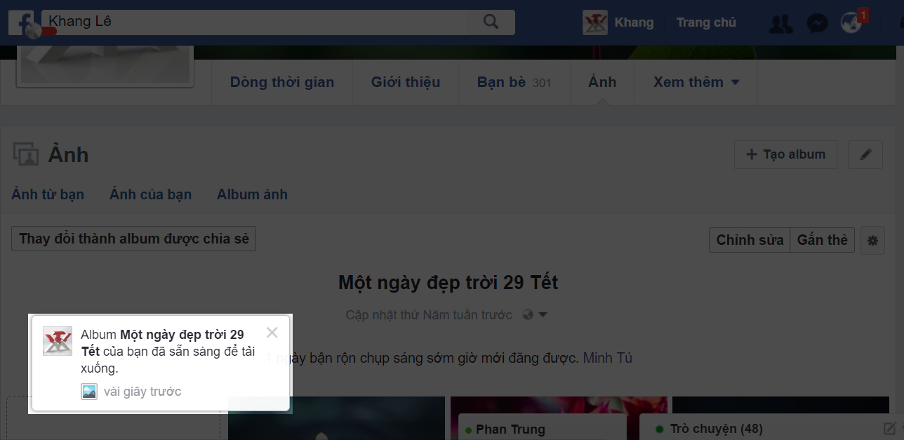Open the Album ảnh tab
Viewport: 904px width, 440px height.
pyautogui.click(x=252, y=194)
